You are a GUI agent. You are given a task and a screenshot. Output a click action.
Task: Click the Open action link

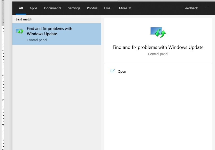tap(122, 71)
